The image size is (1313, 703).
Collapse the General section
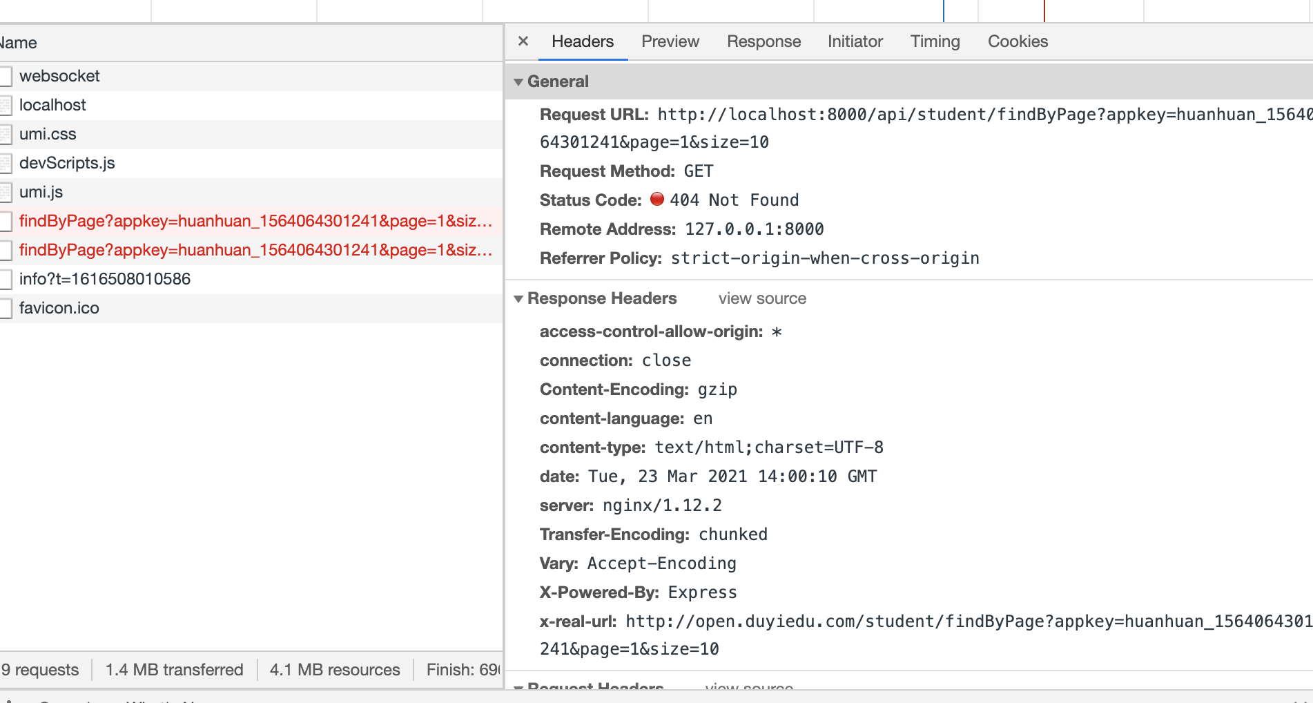pos(519,81)
